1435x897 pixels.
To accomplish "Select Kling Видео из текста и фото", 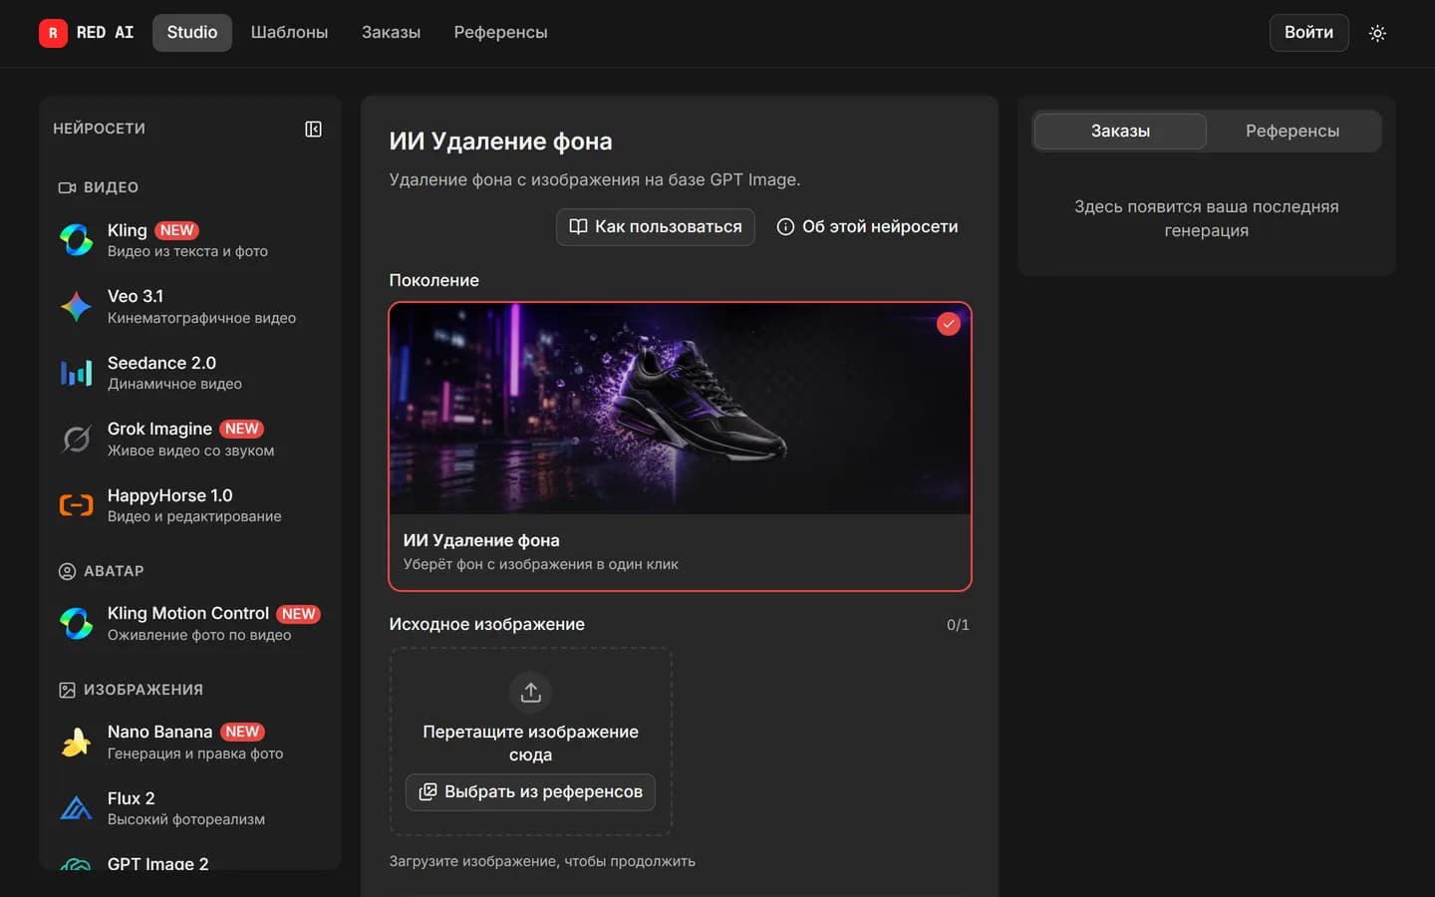I will 189,240.
